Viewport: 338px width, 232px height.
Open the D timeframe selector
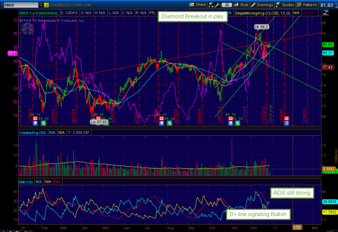click(227, 5)
